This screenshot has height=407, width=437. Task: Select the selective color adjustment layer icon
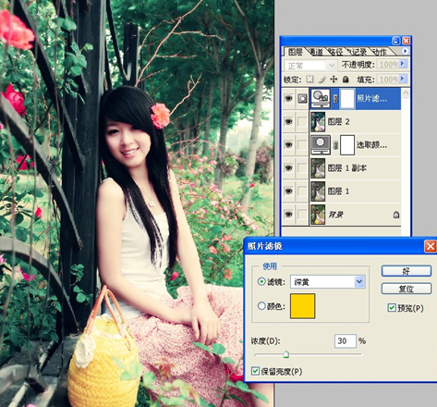[321, 144]
